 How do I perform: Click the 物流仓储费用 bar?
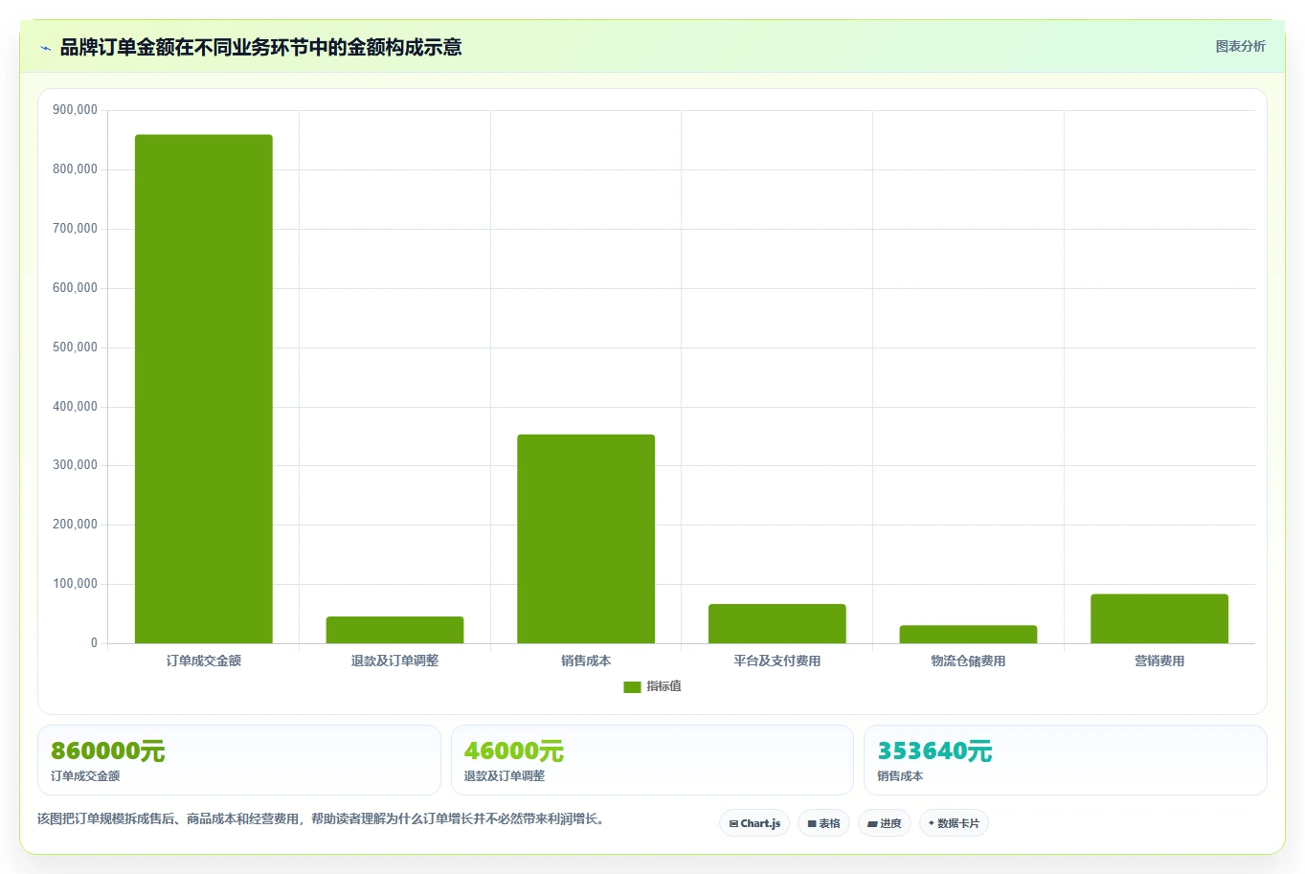[968, 635]
